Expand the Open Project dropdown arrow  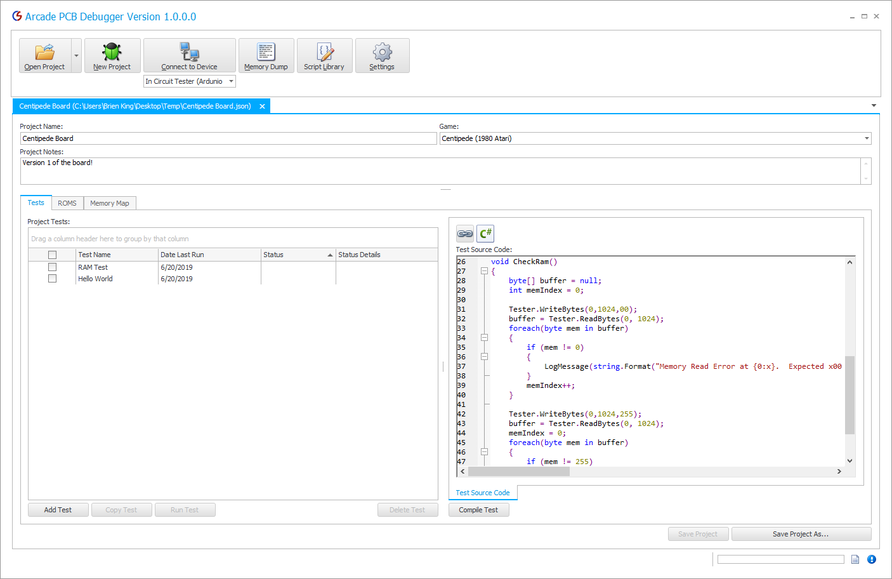coord(76,56)
